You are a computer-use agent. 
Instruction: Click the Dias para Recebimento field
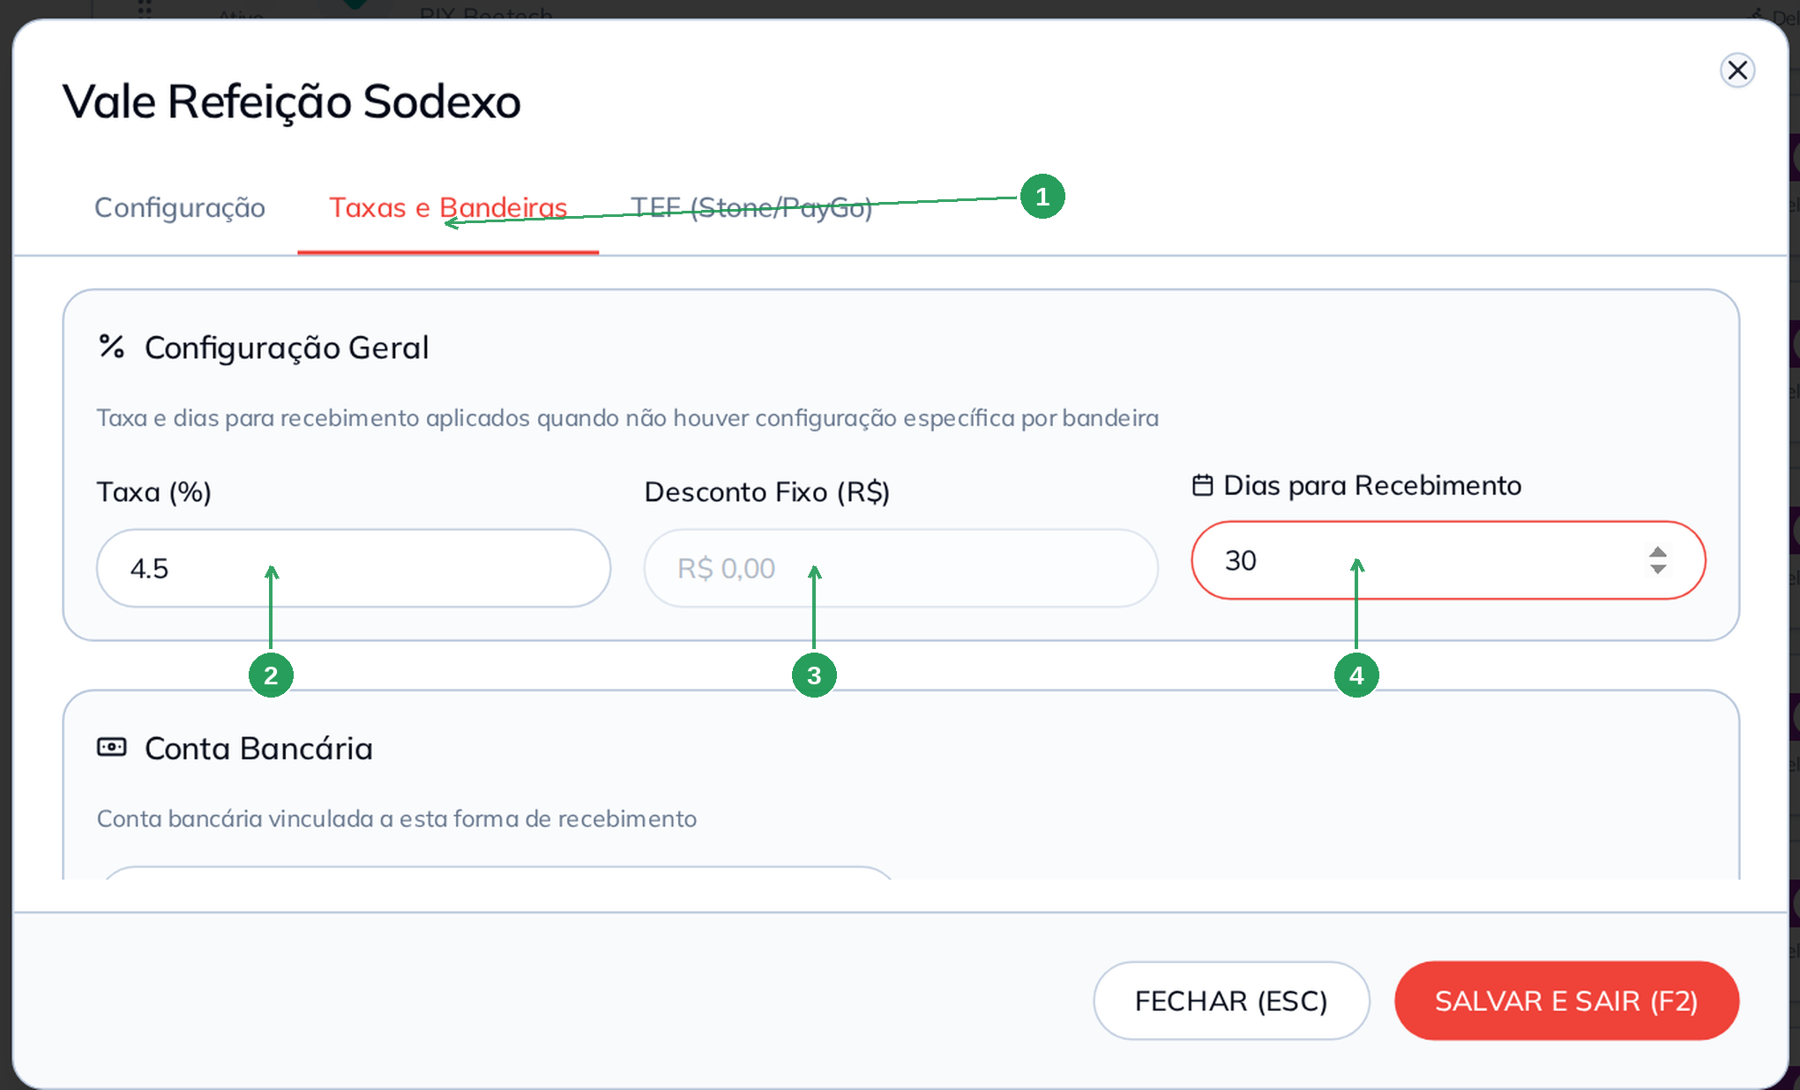point(1448,560)
